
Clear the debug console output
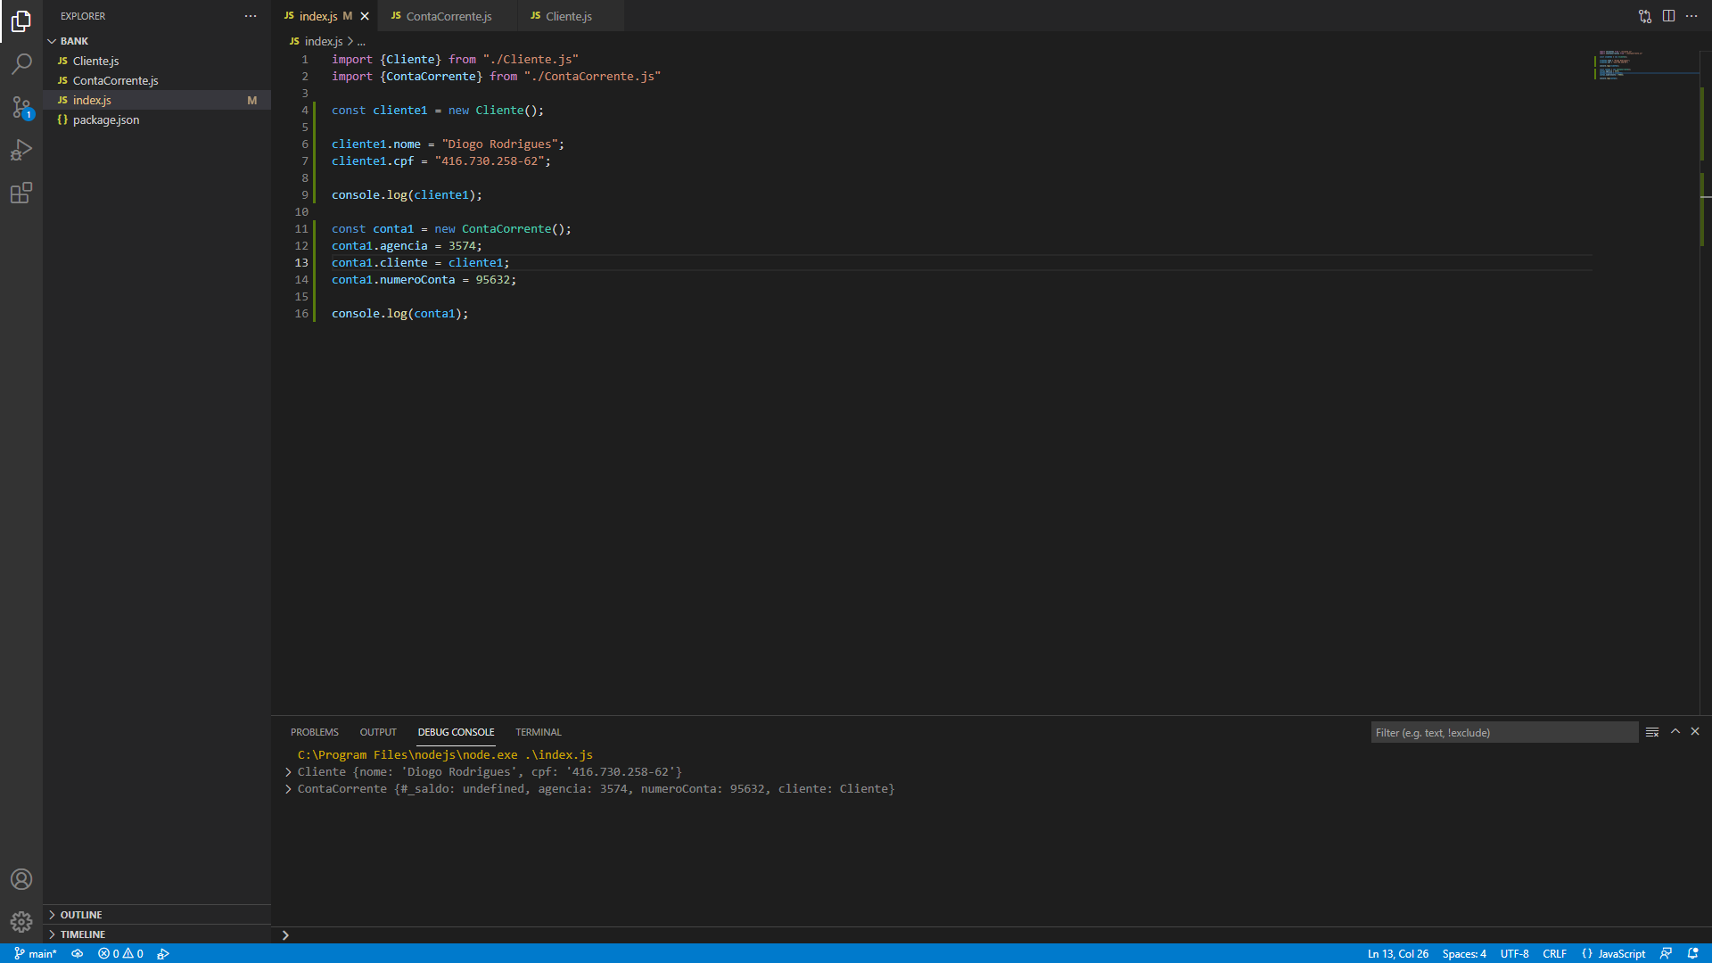pos(1652,732)
